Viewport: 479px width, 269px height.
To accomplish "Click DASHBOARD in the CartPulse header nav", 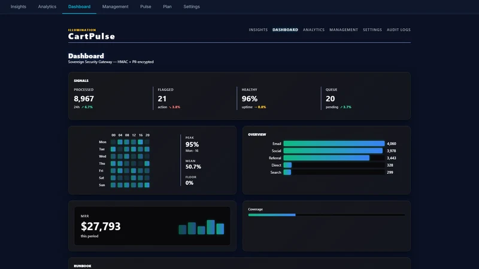I will point(285,29).
